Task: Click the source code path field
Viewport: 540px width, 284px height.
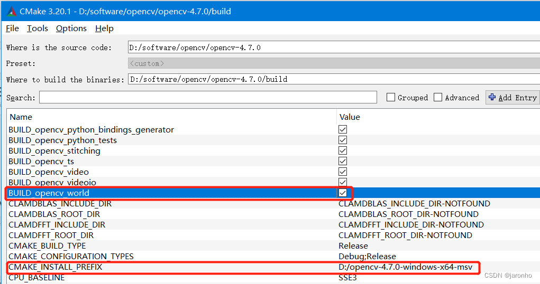Action: coord(334,48)
